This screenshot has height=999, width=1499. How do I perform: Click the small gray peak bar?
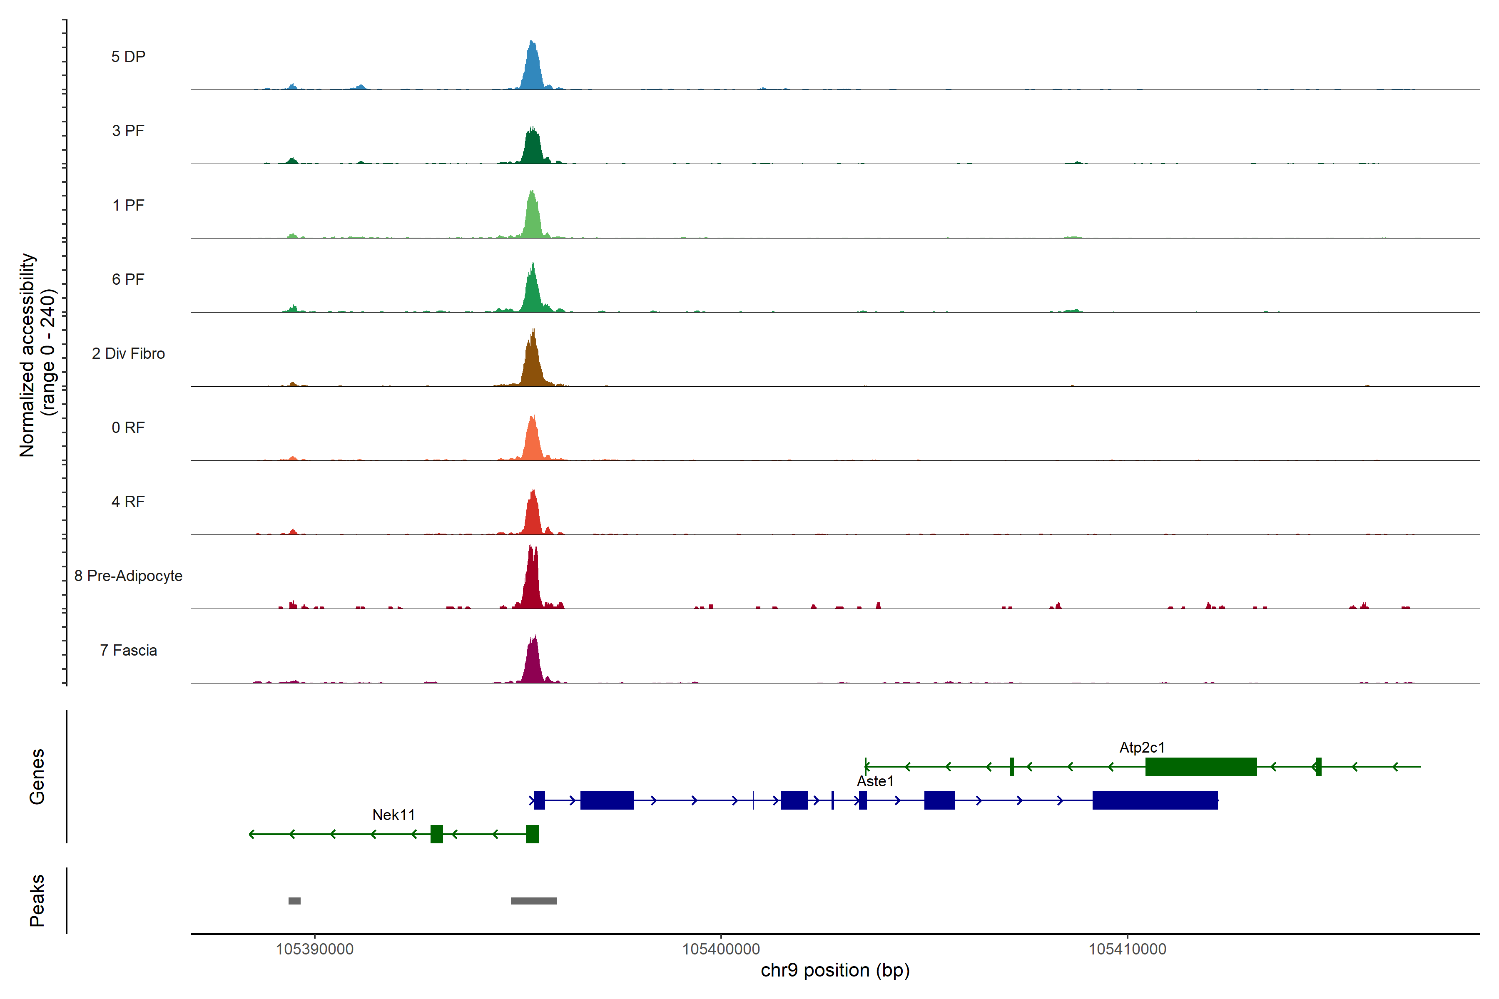[294, 901]
